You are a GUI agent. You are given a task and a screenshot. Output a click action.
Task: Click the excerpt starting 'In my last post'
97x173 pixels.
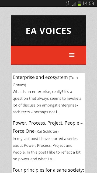click(47, 149)
